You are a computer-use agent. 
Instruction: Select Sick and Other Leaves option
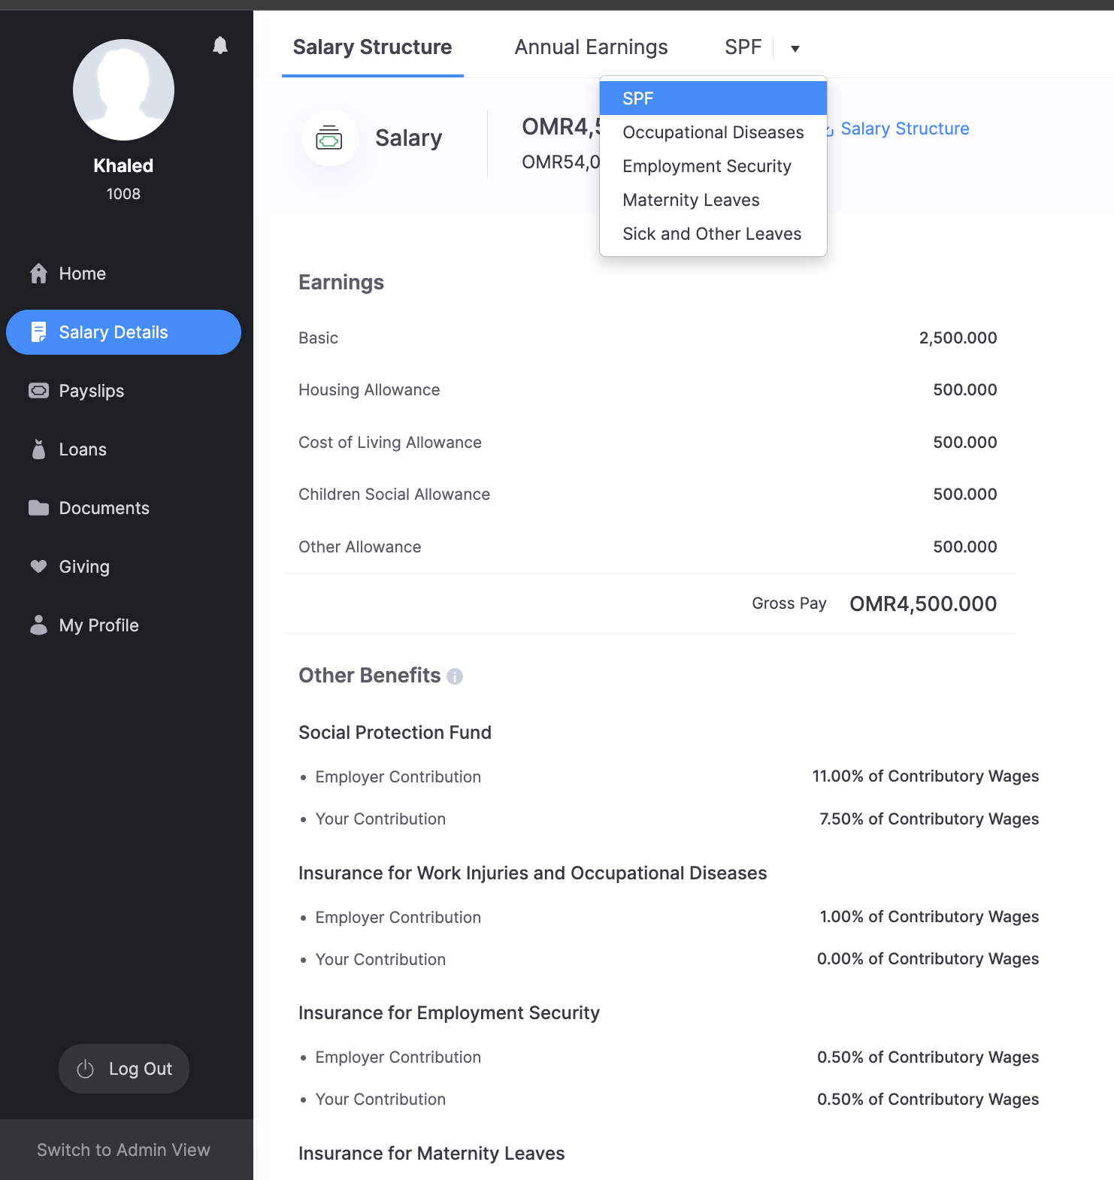[x=712, y=234]
